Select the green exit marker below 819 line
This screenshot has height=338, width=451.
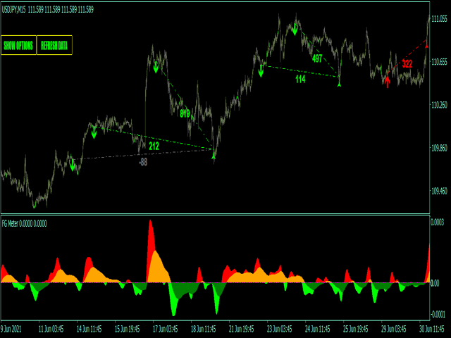(x=213, y=156)
